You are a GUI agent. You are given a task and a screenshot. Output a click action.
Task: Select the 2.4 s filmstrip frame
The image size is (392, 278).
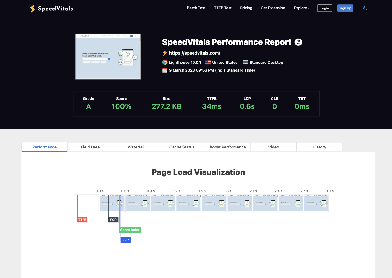[291, 203]
